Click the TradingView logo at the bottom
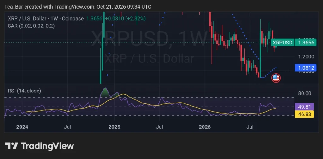The height and width of the screenshot is (159, 323). [39, 146]
